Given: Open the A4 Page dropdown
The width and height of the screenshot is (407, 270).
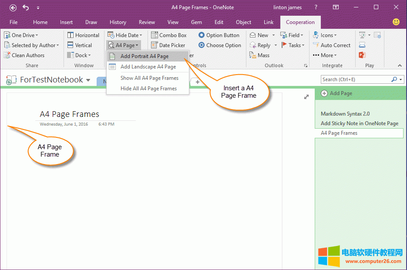Looking at the screenshot, I should (x=124, y=45).
